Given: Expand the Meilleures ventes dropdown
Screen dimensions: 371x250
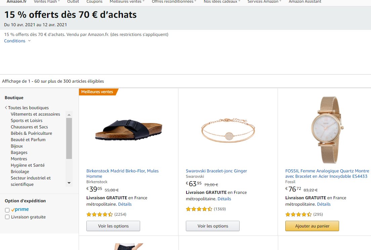Looking at the screenshot, I should pos(127,2).
